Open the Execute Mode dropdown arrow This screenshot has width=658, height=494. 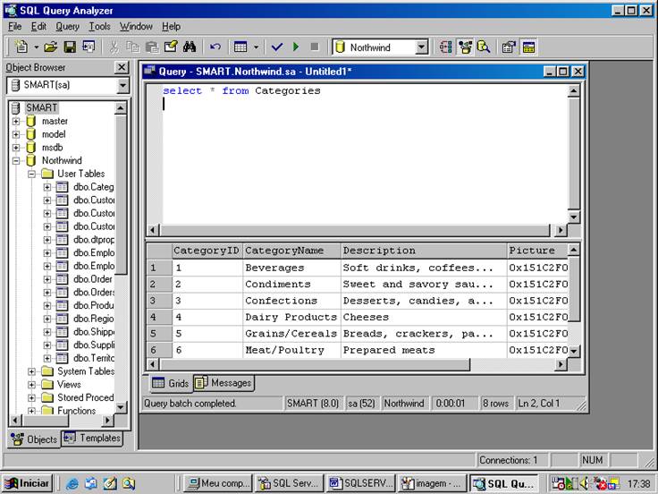pos(256,47)
